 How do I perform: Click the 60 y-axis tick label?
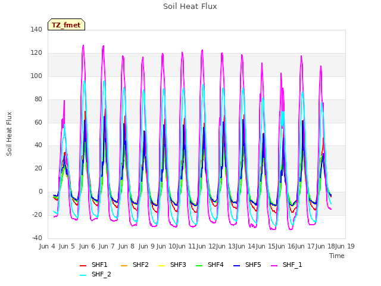(38, 122)
